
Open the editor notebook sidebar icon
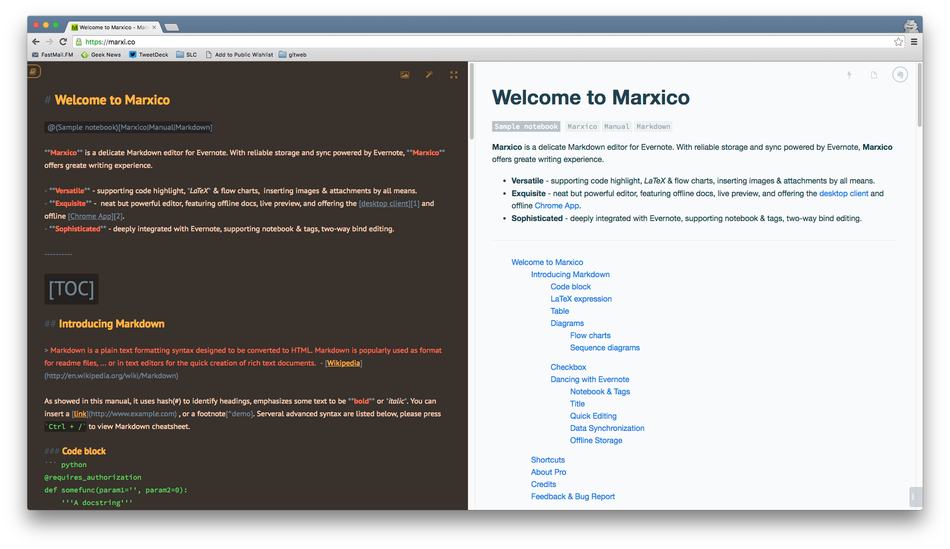[x=33, y=72]
